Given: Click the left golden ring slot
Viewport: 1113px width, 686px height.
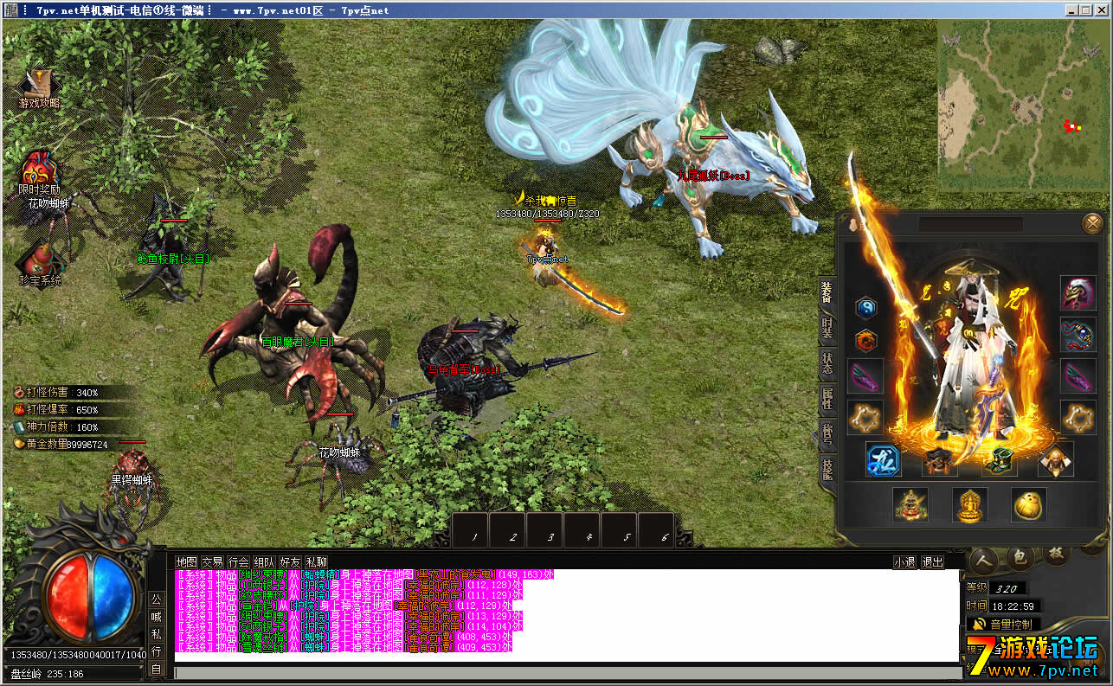Looking at the screenshot, I should (x=865, y=418).
